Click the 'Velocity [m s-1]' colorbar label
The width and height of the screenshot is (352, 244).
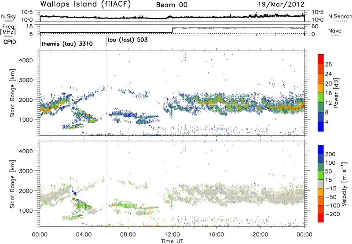[344, 184]
